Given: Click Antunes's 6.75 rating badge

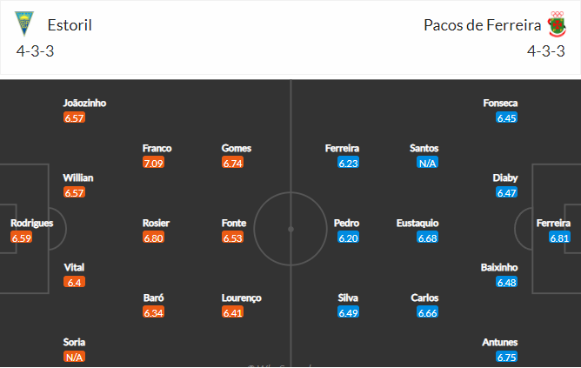Looking at the screenshot, I should [x=506, y=357].
